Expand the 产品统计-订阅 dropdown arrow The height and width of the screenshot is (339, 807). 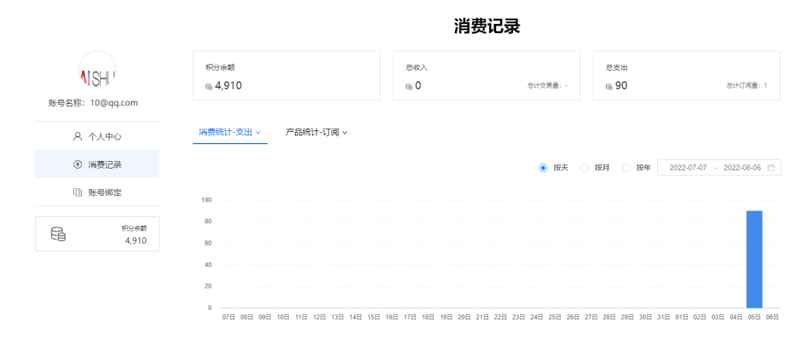(345, 133)
